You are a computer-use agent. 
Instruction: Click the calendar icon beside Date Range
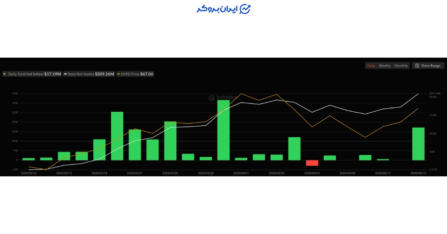click(x=417, y=66)
